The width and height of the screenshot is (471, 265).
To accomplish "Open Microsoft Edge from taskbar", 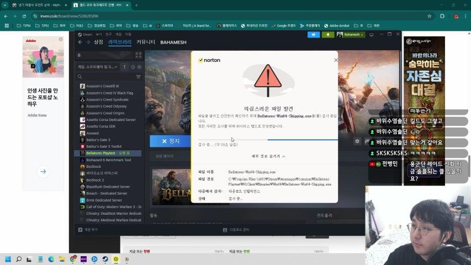I will (51, 259).
